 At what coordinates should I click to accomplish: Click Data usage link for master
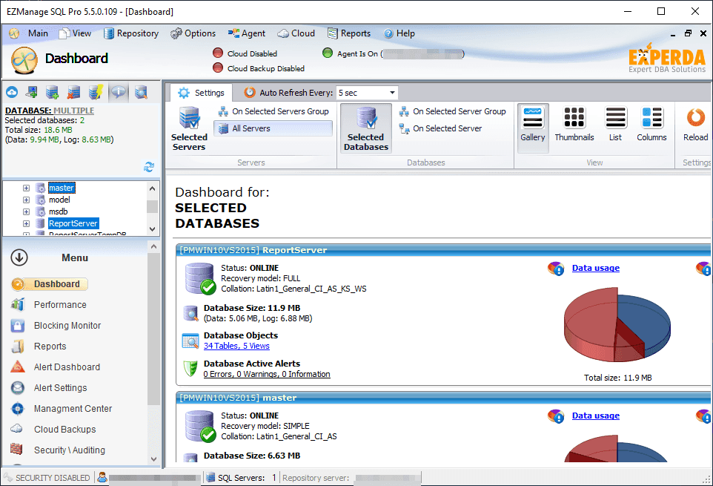pyautogui.click(x=596, y=416)
